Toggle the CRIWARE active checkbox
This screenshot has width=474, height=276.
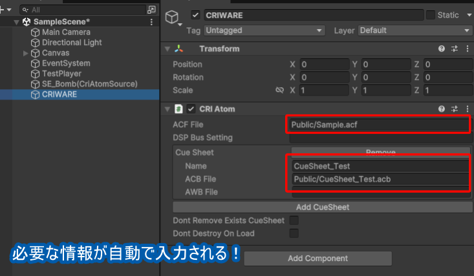pos(195,15)
